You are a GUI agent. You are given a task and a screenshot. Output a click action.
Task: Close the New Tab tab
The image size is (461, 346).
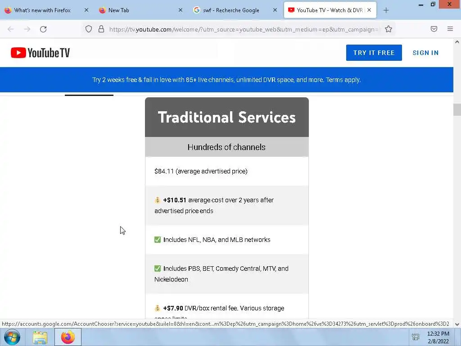tap(181, 10)
